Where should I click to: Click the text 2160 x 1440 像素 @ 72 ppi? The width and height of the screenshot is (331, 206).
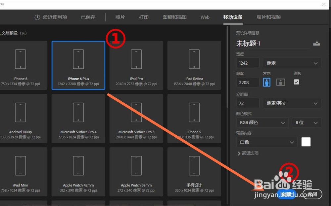click(136, 137)
